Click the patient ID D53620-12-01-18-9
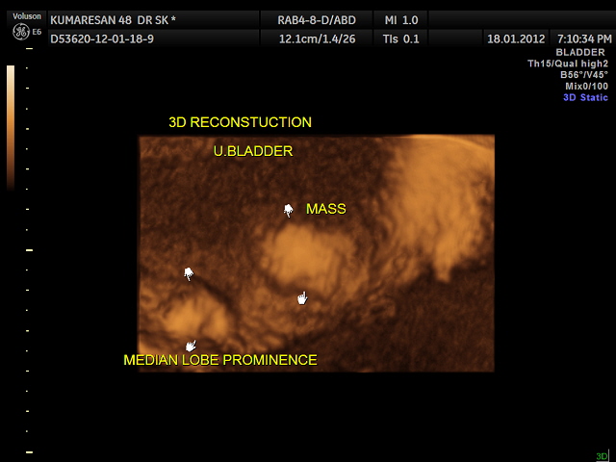 102,38
